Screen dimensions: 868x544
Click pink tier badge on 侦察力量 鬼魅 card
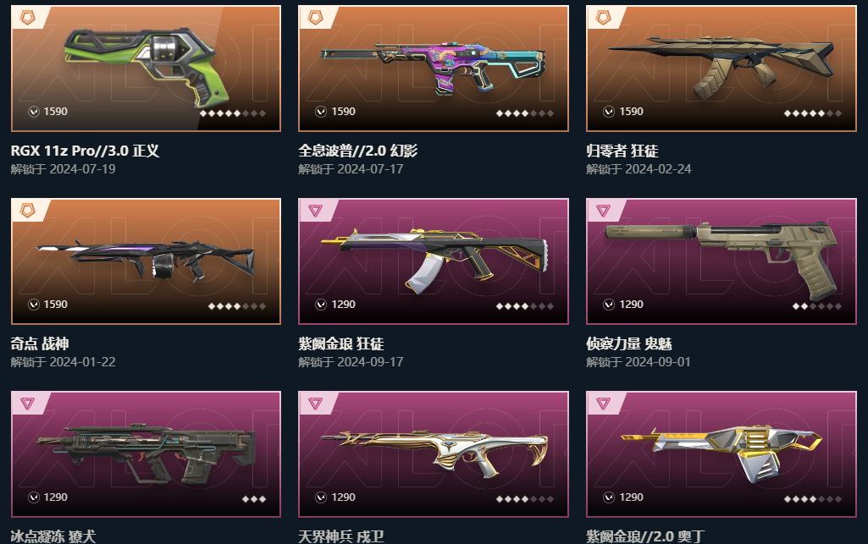pos(604,211)
